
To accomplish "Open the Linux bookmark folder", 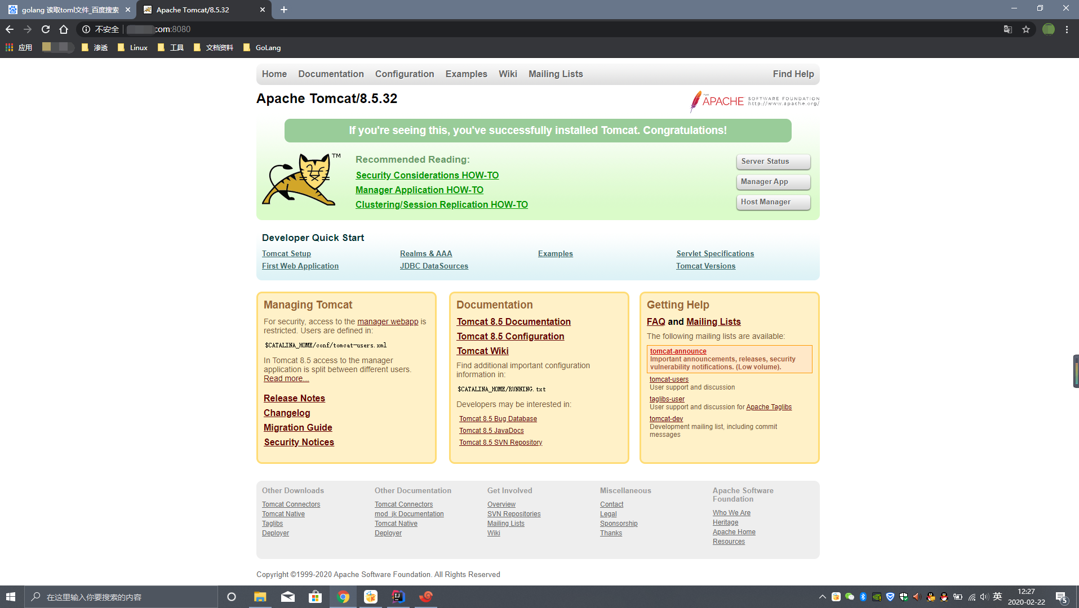I will (132, 47).
